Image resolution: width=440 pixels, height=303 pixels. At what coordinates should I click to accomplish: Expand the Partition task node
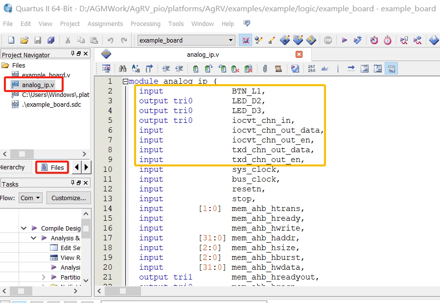point(44,277)
